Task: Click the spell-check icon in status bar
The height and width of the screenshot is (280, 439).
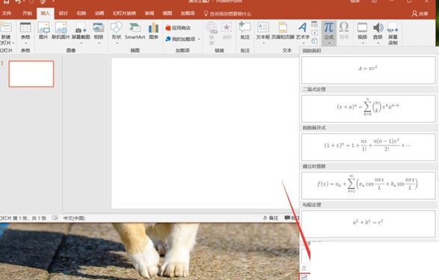Action: pos(55,218)
